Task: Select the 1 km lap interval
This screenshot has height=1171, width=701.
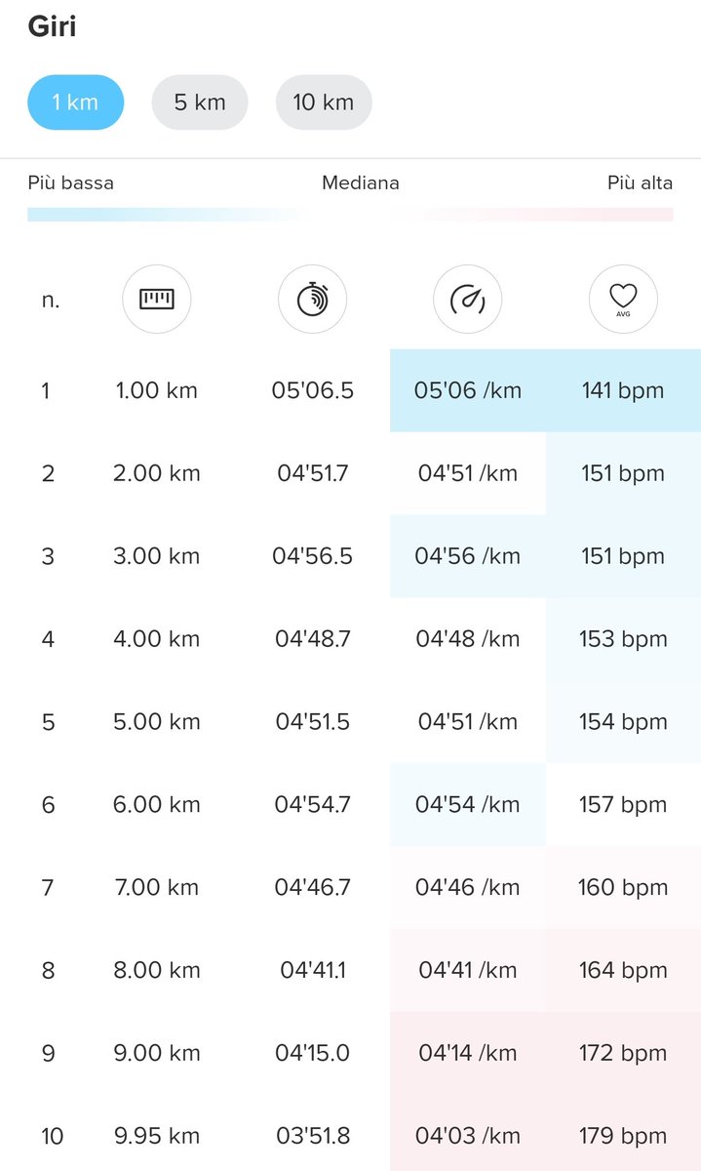Action: click(x=75, y=102)
